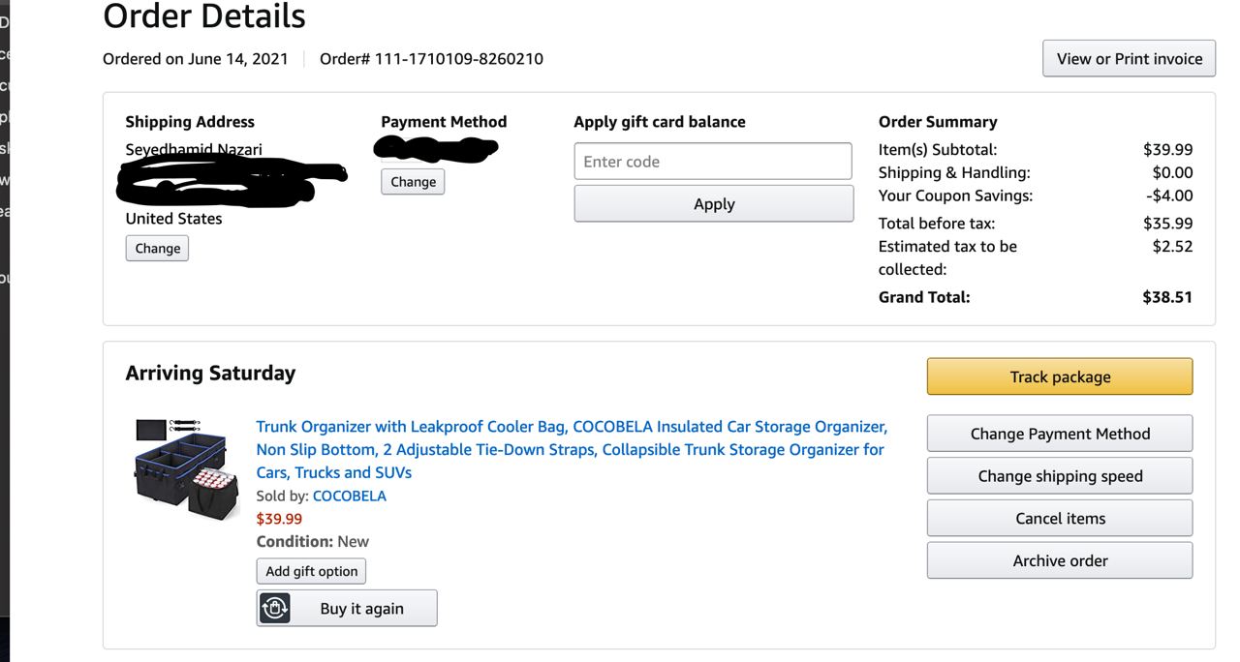Focus the gift card Enter code field
The width and height of the screenshot is (1240, 662).
(x=713, y=162)
